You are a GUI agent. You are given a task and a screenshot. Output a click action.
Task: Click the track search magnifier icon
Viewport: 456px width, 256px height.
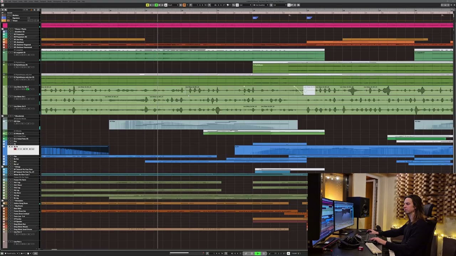[38, 10]
